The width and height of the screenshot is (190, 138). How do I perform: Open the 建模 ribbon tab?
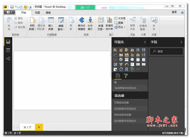point(48,12)
